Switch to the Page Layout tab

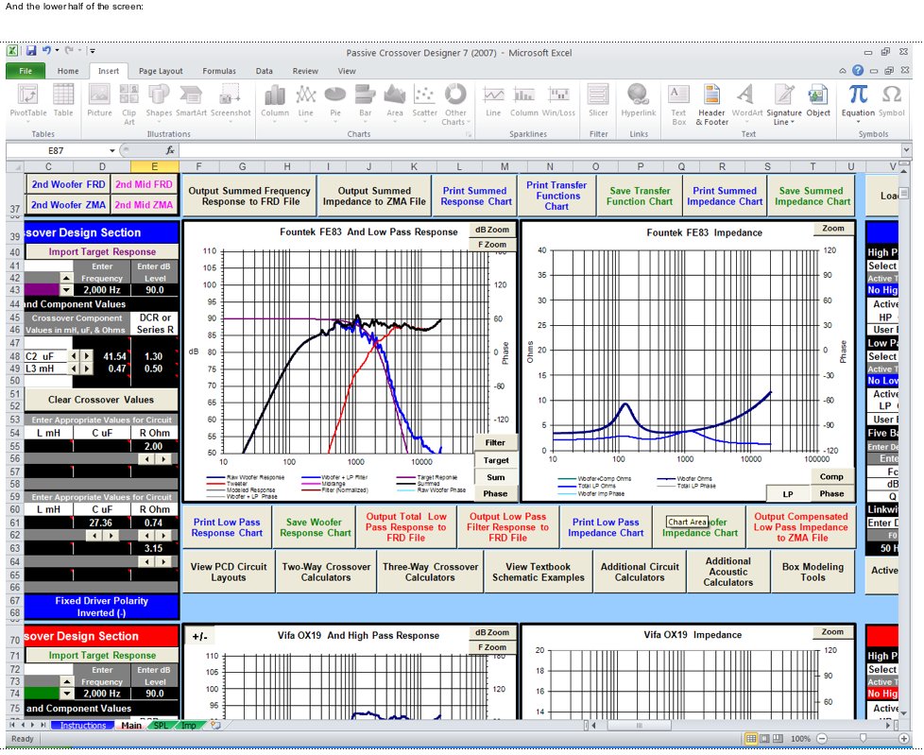click(161, 71)
